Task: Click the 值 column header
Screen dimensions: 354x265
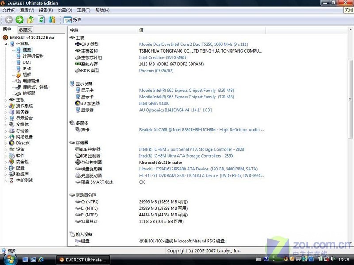Action: [x=201, y=30]
